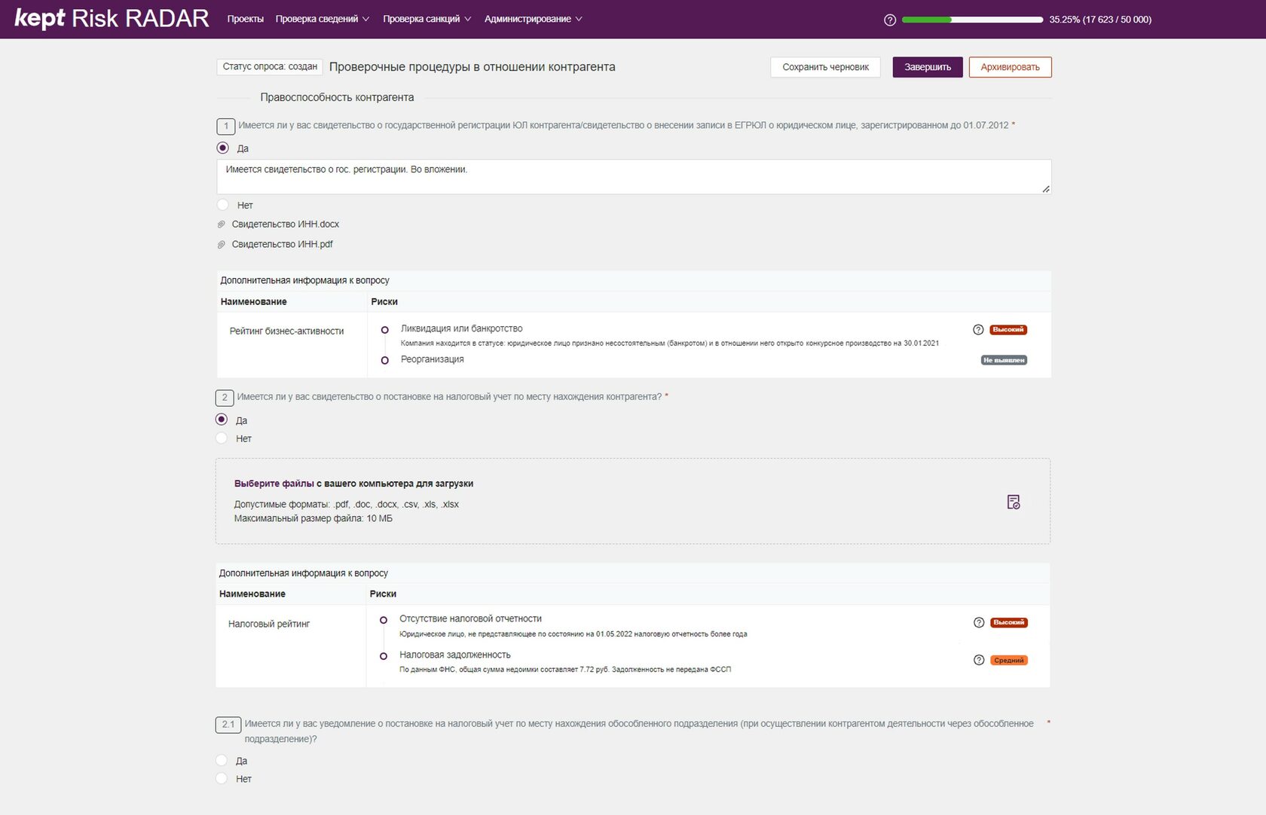Open the Проекты menu item
The height and width of the screenshot is (815, 1266).
click(x=245, y=19)
